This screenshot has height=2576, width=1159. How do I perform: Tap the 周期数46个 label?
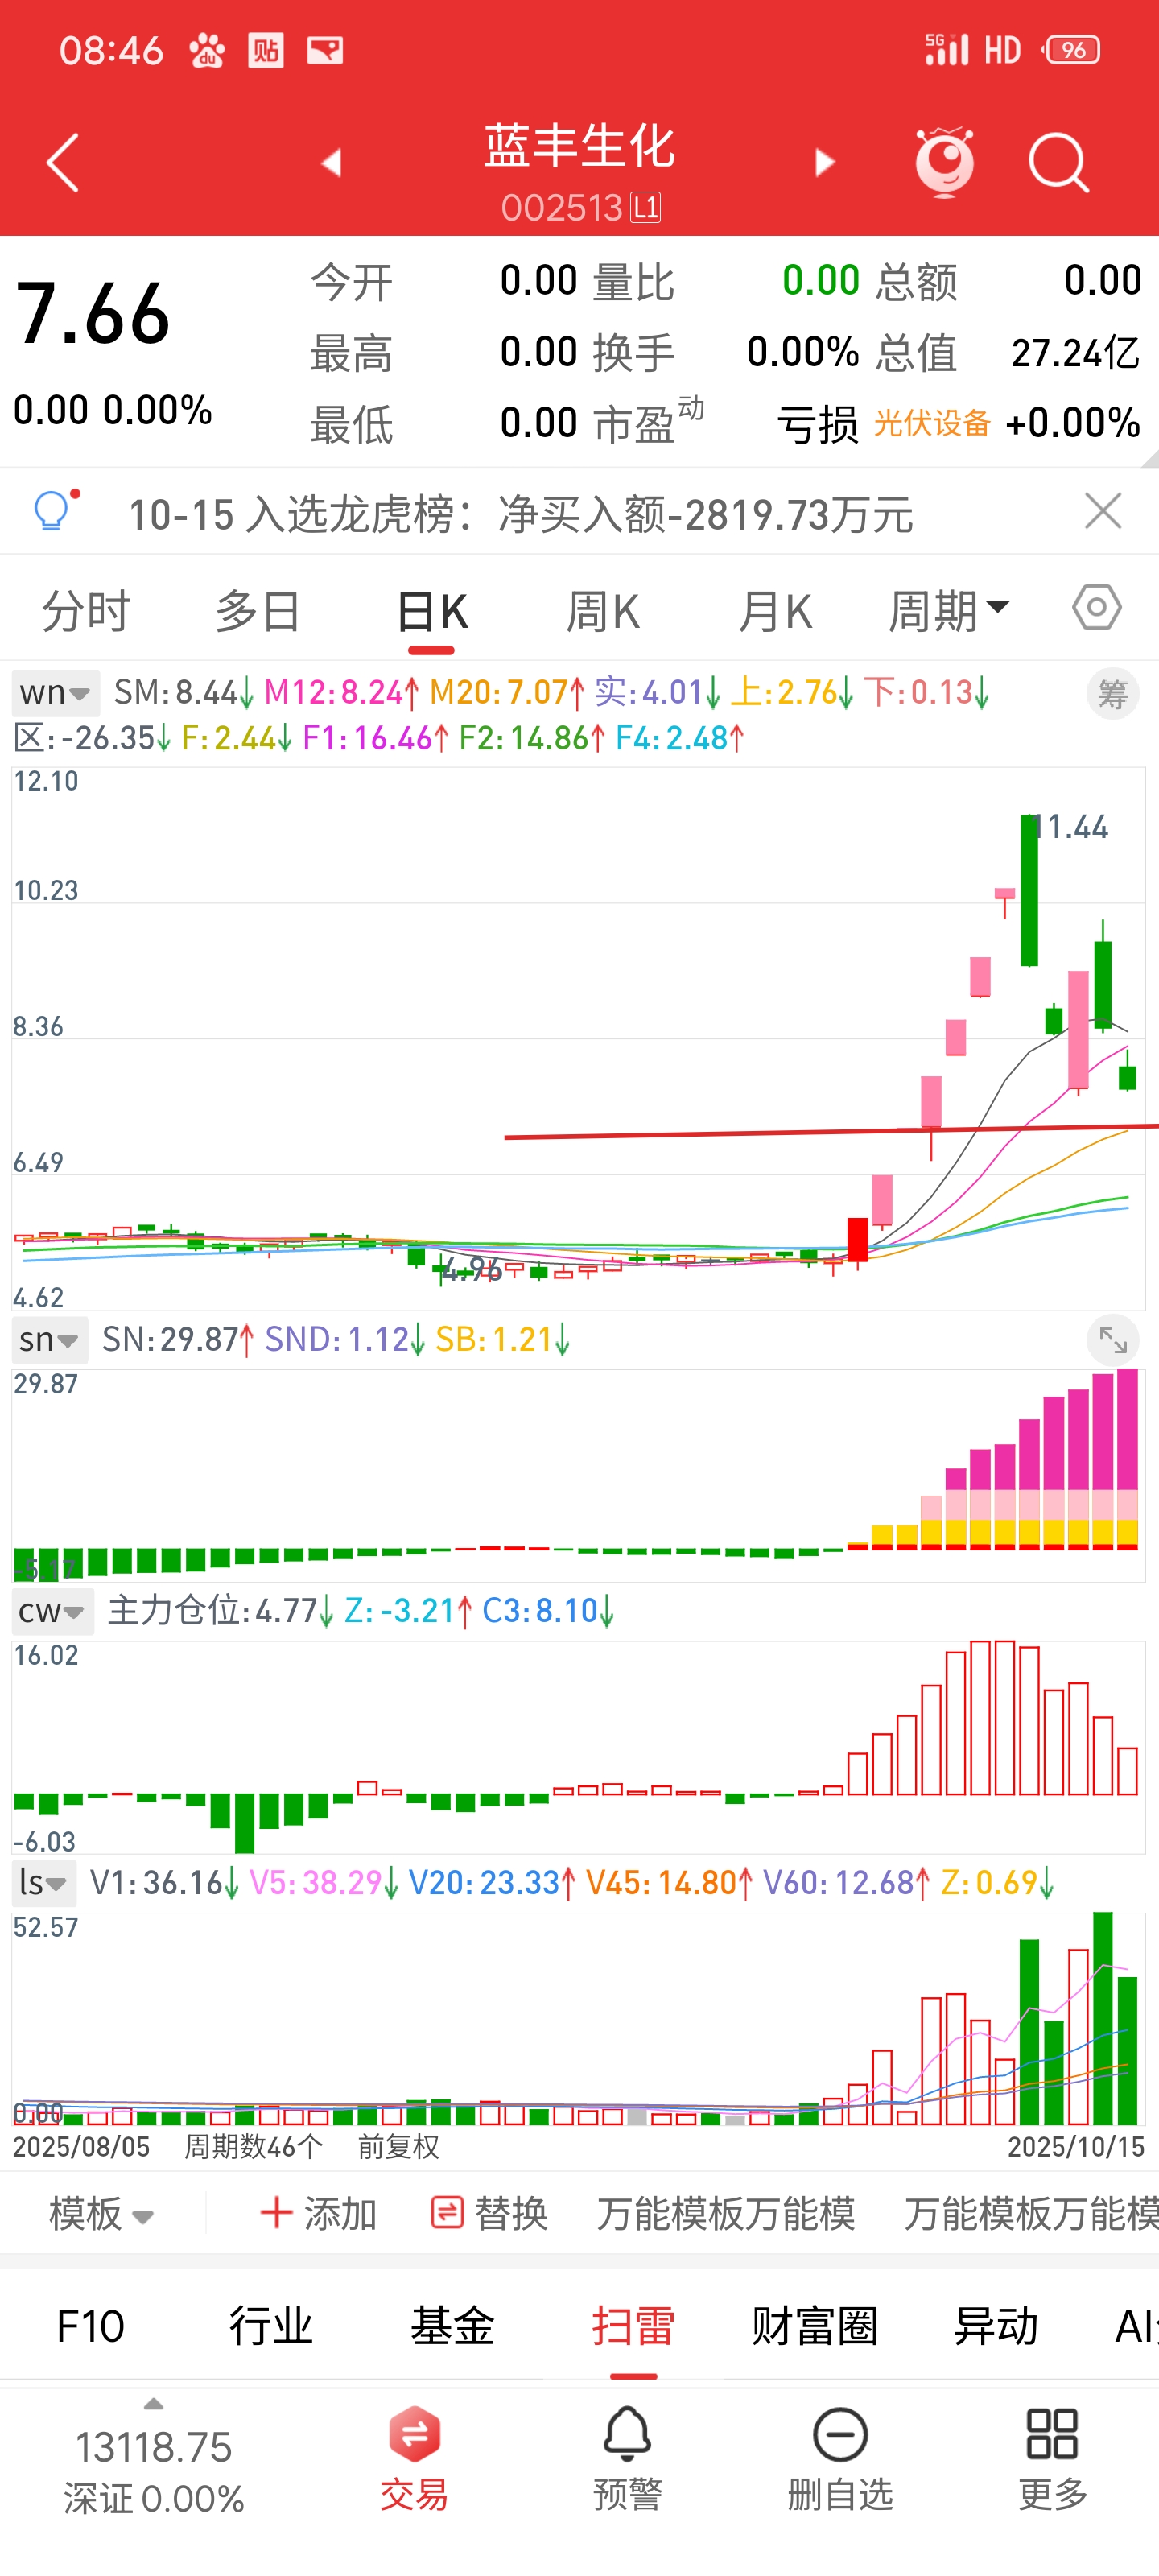point(254,2147)
